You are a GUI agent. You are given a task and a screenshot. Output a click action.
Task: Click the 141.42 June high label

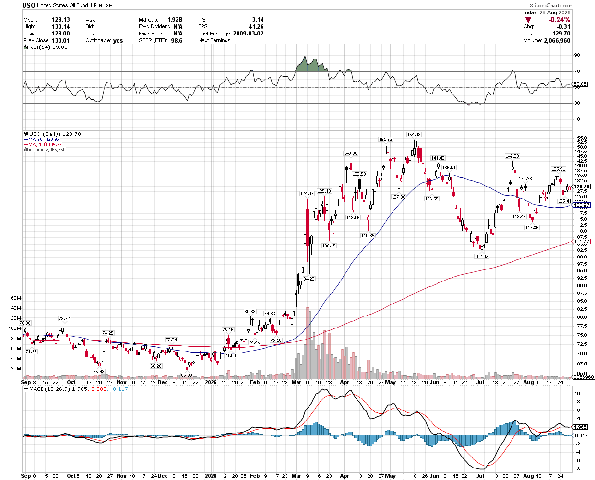pyautogui.click(x=438, y=158)
